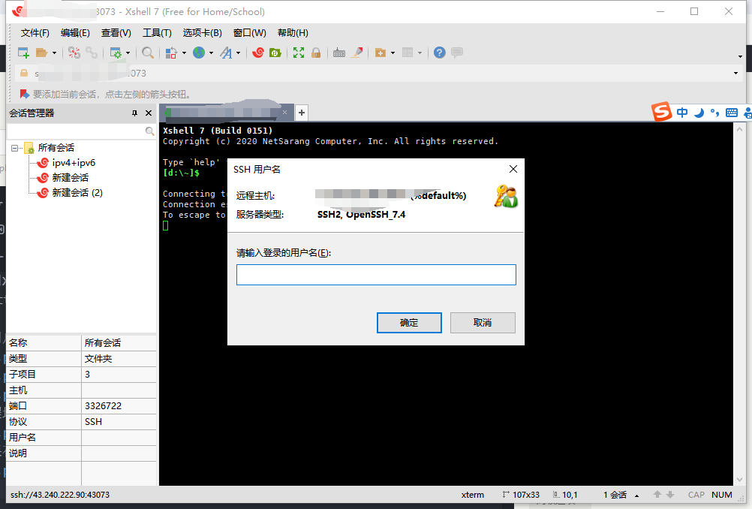
Task: Click the status bar up arrow
Action: pos(657,495)
